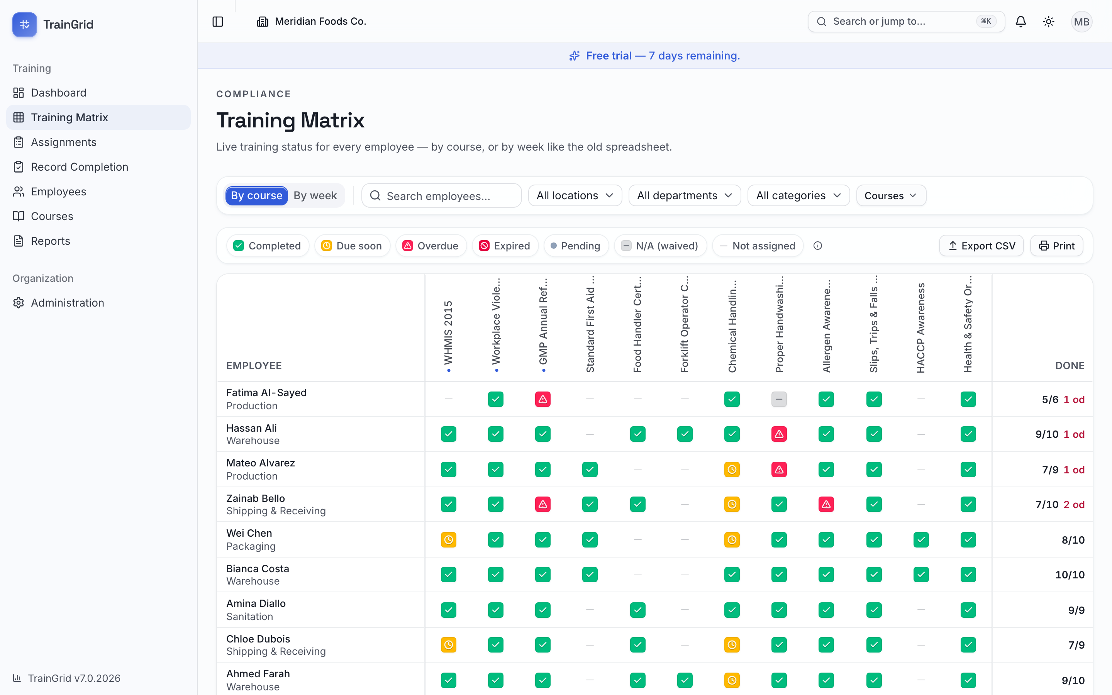
Task: Click Hassan Ali's completed Forklift Operator icon
Action: (685, 434)
